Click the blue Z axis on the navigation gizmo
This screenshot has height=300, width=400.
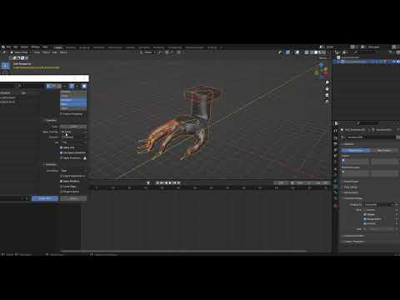322,65
